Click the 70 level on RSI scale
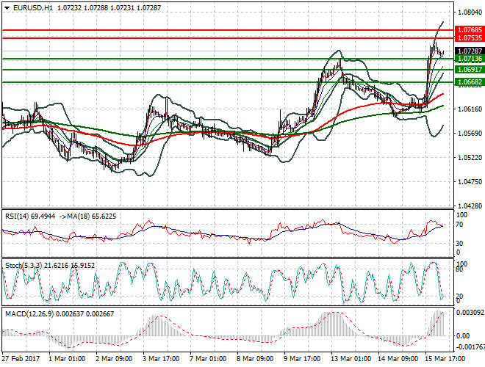The image size is (485, 367). (460, 224)
